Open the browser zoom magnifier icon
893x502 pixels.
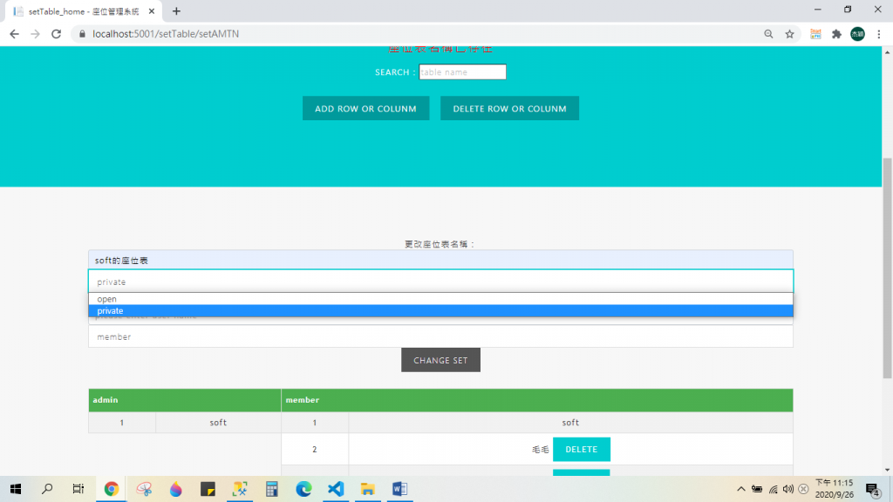coord(768,34)
